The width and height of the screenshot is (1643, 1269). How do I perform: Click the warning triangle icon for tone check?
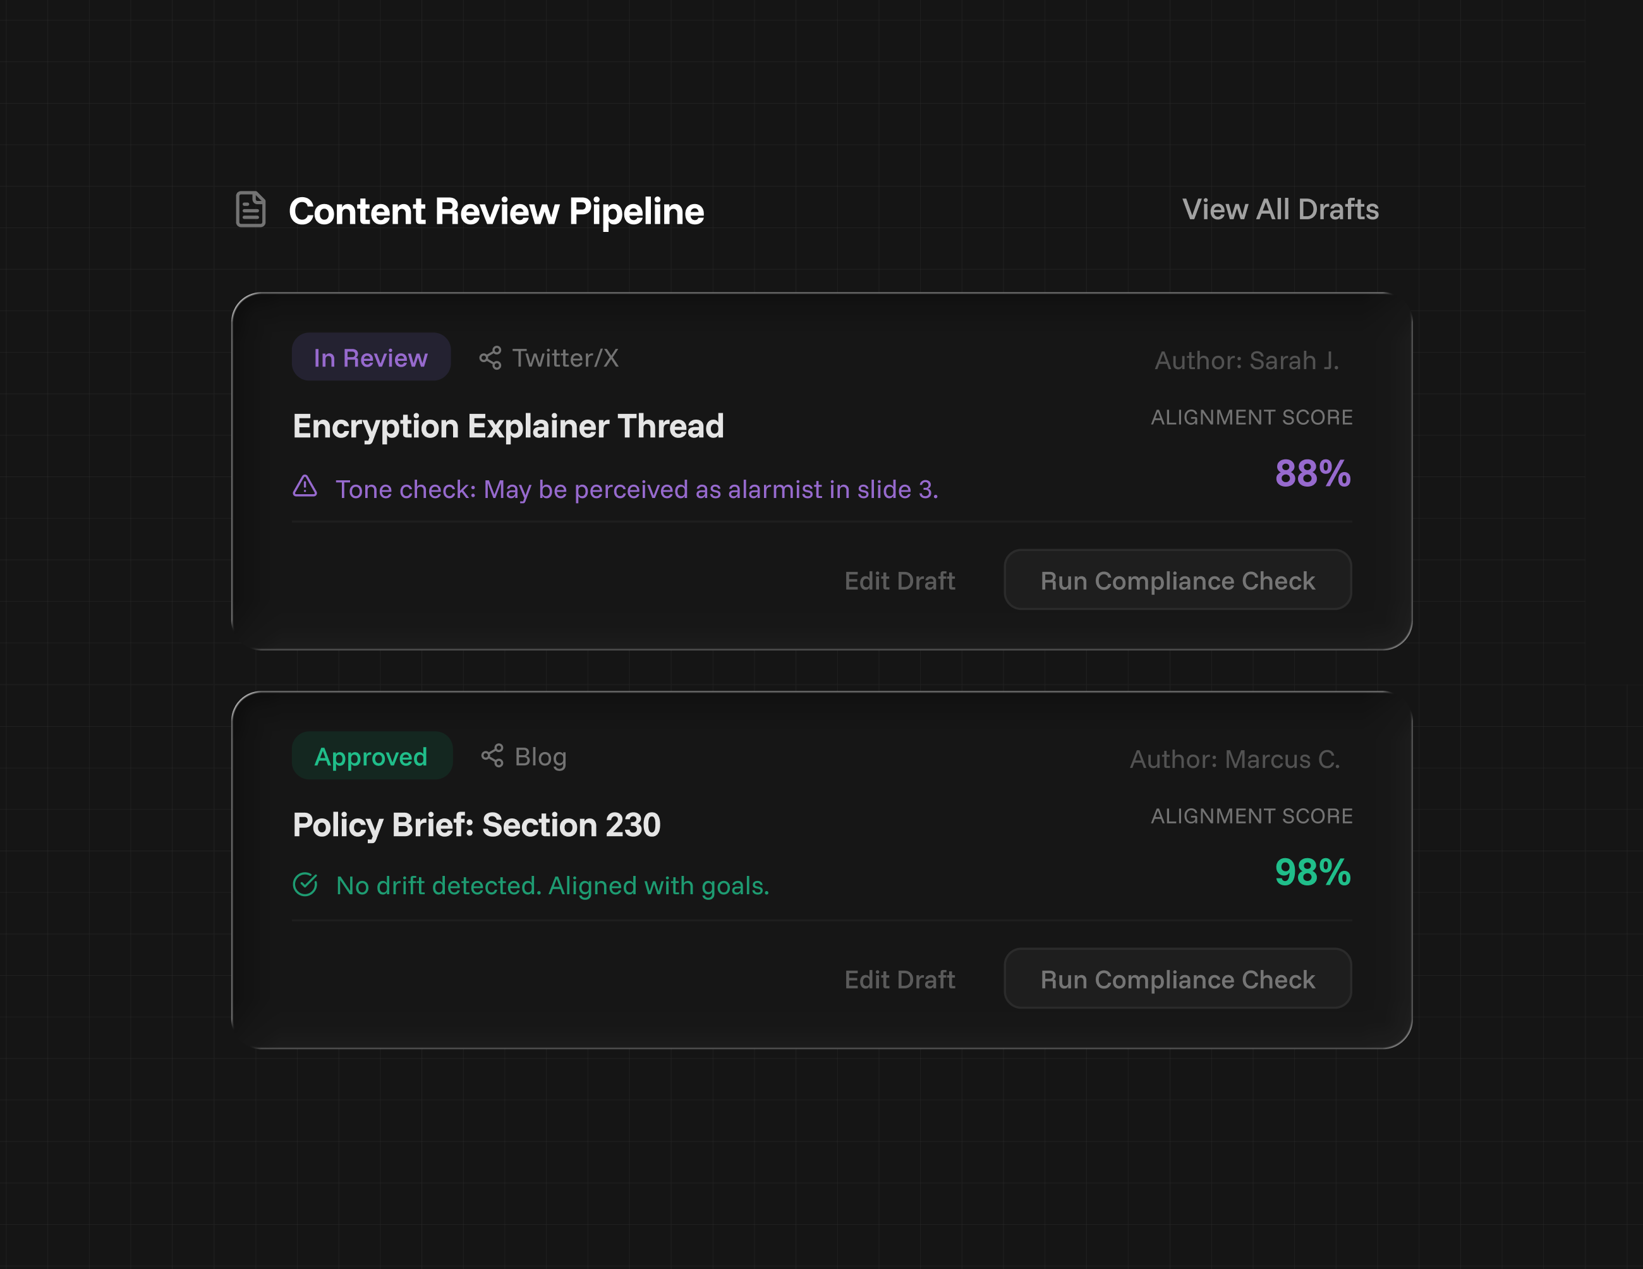tap(305, 487)
